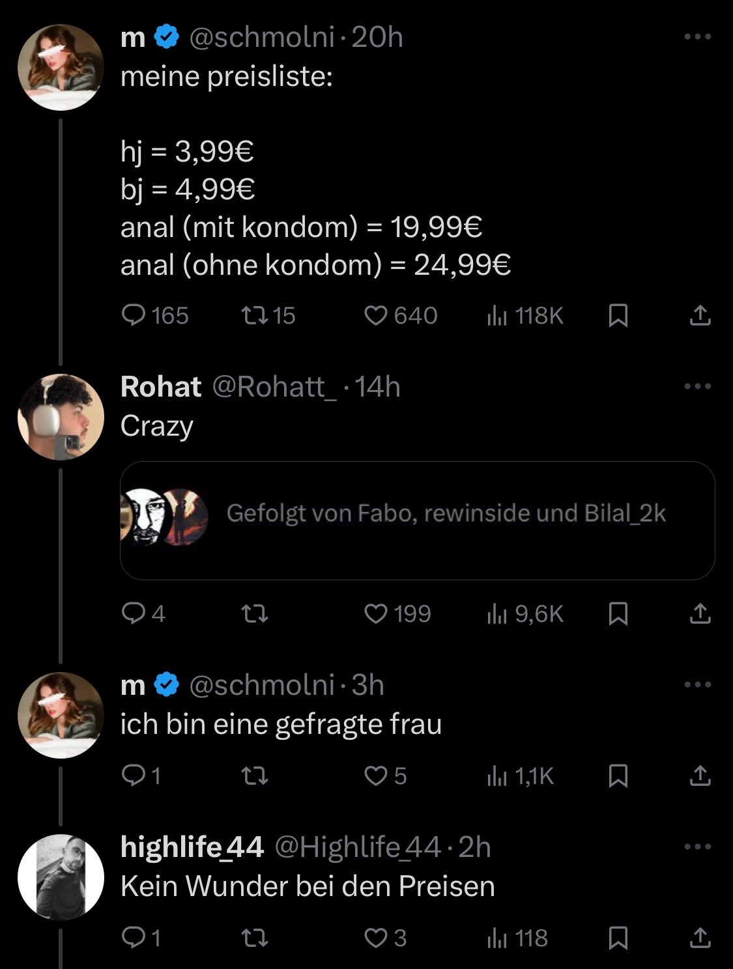Open the 'Gefolgt von Fabo, rewinside' followers card
733x969 pixels.
pos(417,520)
